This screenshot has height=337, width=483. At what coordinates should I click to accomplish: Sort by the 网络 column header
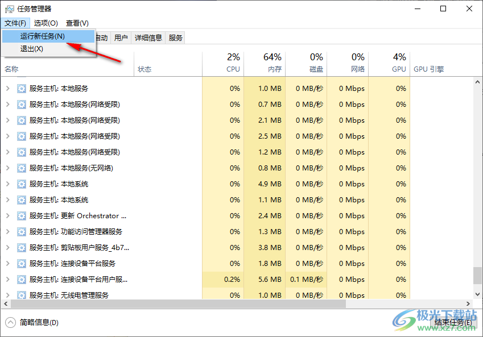tap(348, 64)
